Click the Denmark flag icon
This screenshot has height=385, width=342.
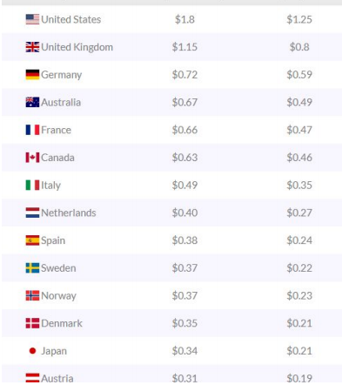pyautogui.click(x=32, y=323)
